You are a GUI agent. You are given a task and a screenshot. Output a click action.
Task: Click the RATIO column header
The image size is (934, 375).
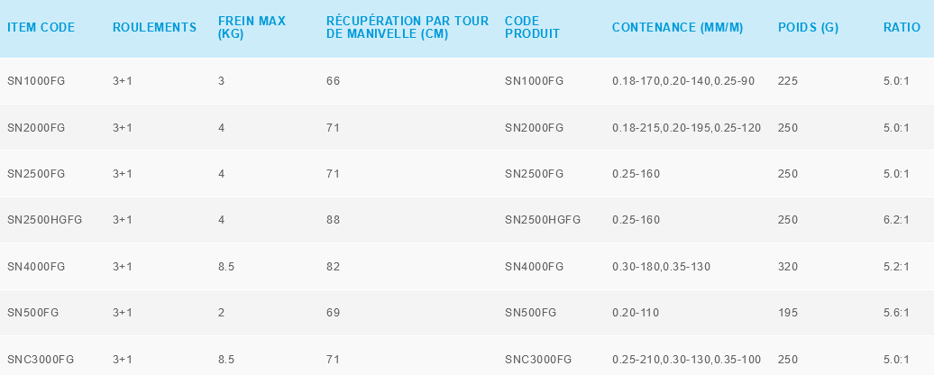coord(902,28)
